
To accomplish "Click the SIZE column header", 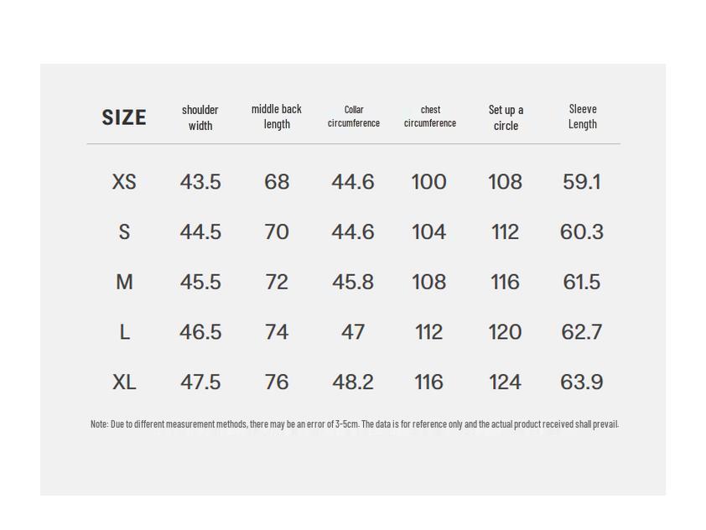I will (124, 117).
